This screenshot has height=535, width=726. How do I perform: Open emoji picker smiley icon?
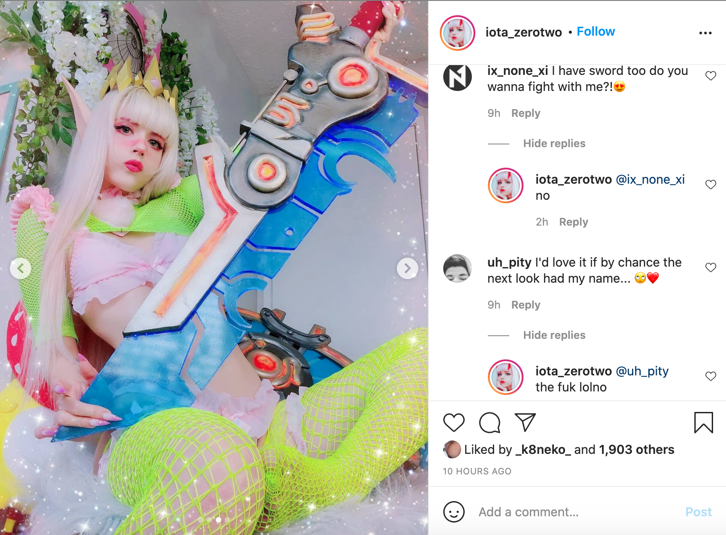(x=454, y=512)
